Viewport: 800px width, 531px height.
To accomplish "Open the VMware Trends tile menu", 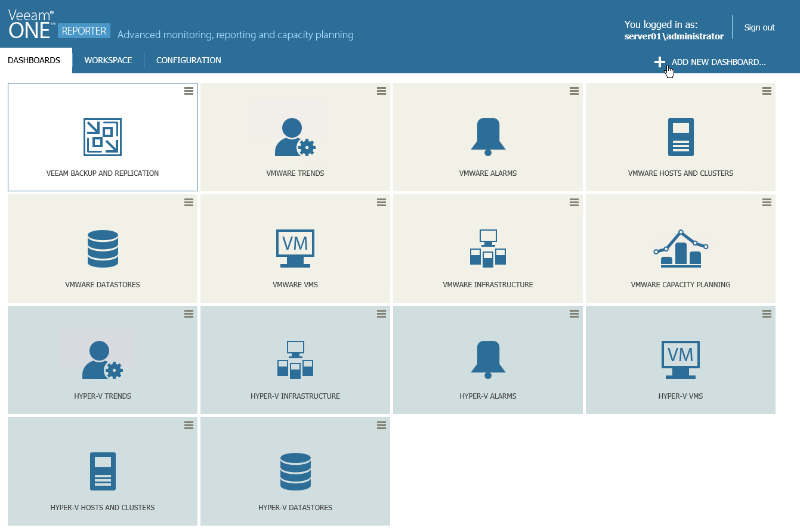I will point(382,91).
